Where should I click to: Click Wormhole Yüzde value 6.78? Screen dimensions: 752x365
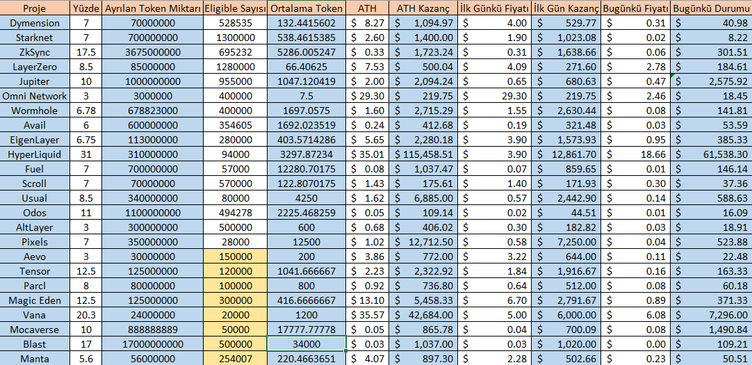point(86,111)
